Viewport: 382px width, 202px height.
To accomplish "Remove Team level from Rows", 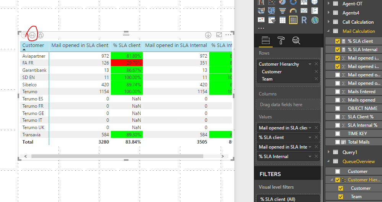I will (316, 79).
